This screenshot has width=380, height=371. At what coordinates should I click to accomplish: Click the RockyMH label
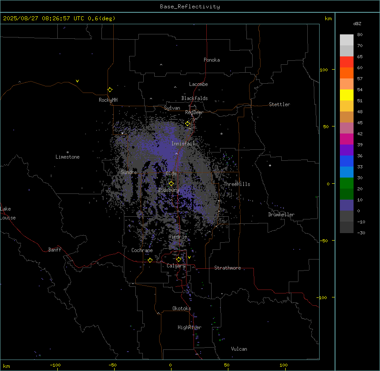click(108, 100)
